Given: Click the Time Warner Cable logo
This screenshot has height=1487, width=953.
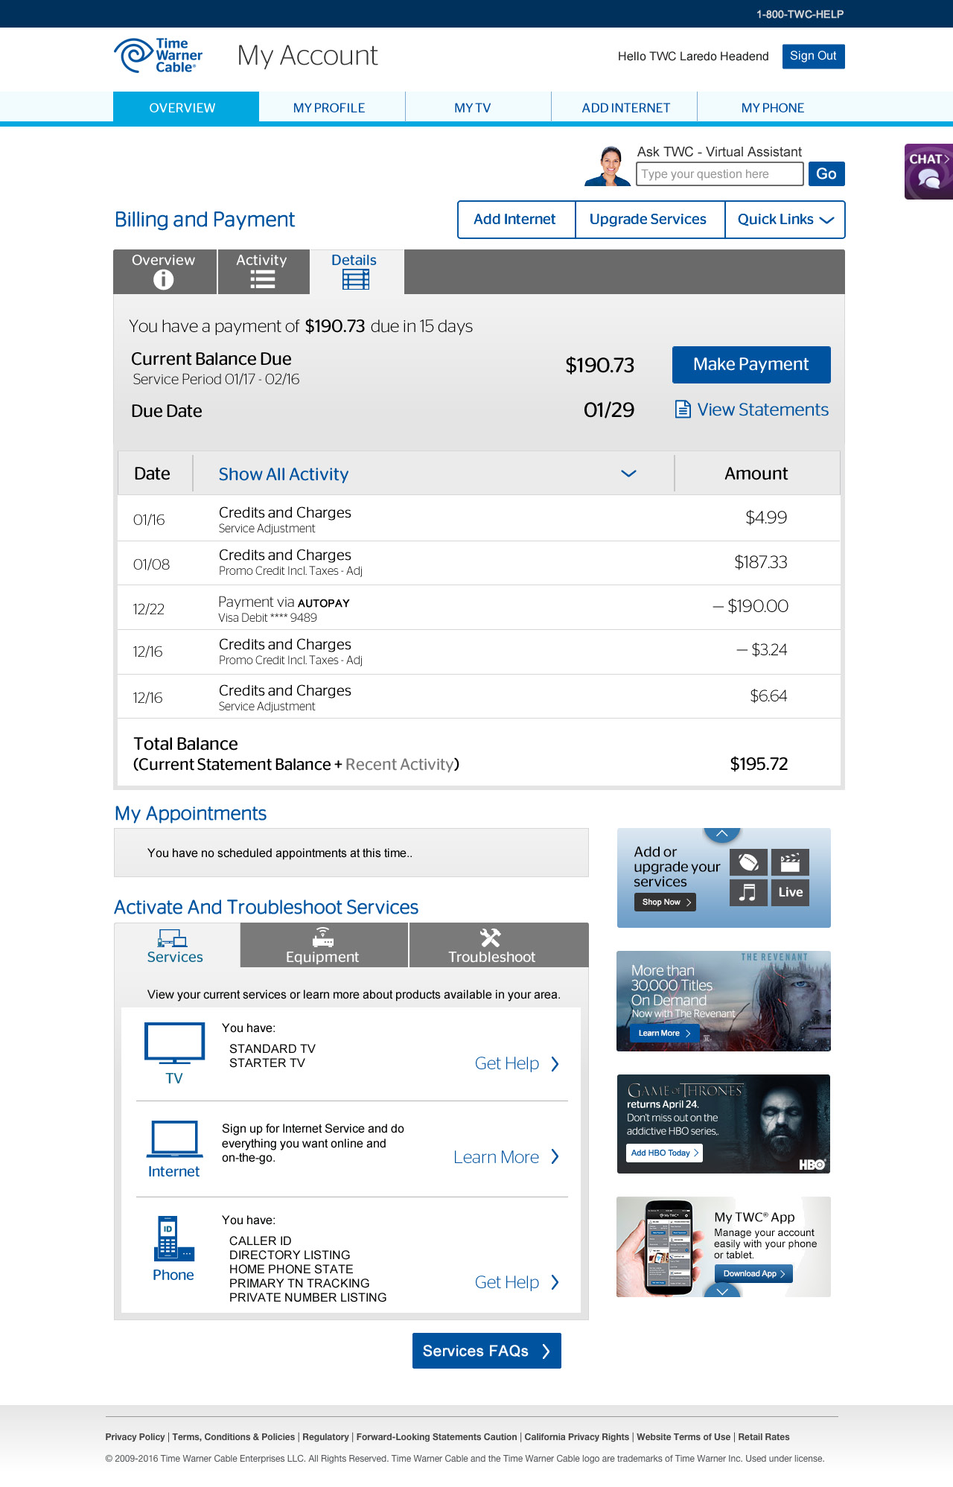Looking at the screenshot, I should (x=158, y=56).
